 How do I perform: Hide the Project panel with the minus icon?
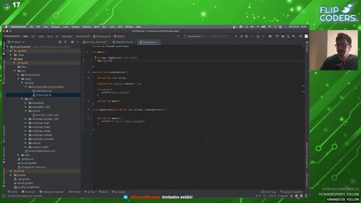[78, 42]
